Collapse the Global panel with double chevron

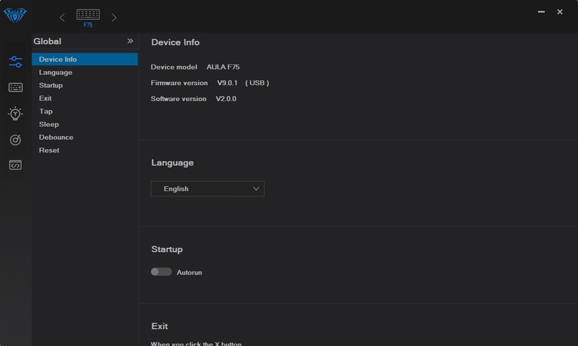(130, 41)
